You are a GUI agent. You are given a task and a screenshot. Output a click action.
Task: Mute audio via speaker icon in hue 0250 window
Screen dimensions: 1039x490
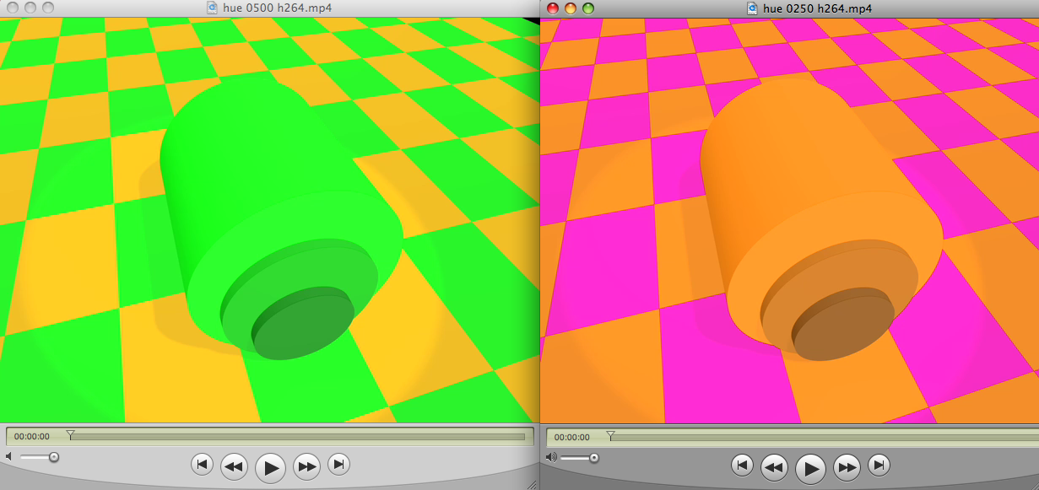(x=551, y=457)
